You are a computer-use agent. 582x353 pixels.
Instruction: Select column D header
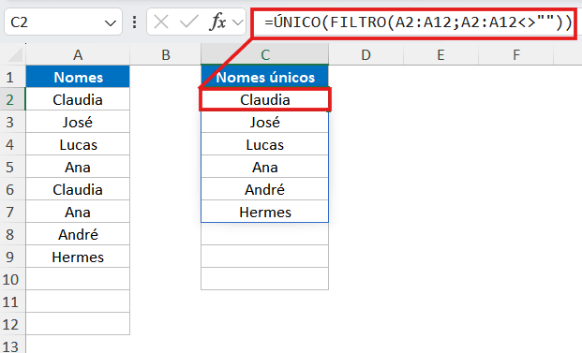click(x=366, y=55)
